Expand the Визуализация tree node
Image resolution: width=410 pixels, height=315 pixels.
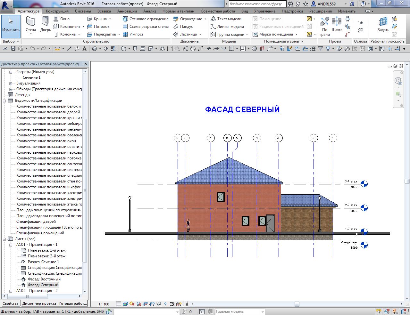pyautogui.click(x=11, y=83)
